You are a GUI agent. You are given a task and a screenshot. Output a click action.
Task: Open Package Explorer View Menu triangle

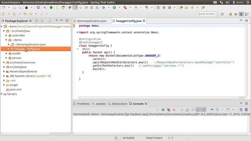click(x=56, y=21)
